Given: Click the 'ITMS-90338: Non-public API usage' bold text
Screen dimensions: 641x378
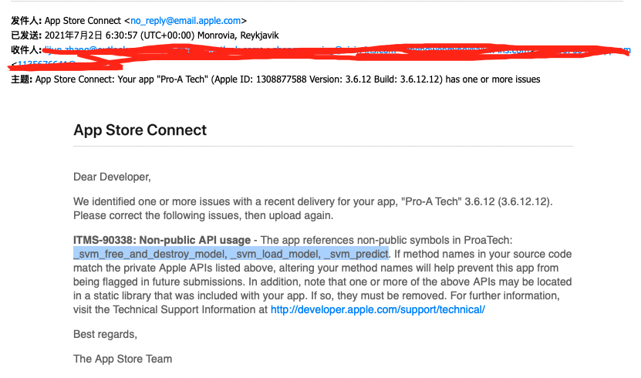Looking at the screenshot, I should click(x=162, y=240).
